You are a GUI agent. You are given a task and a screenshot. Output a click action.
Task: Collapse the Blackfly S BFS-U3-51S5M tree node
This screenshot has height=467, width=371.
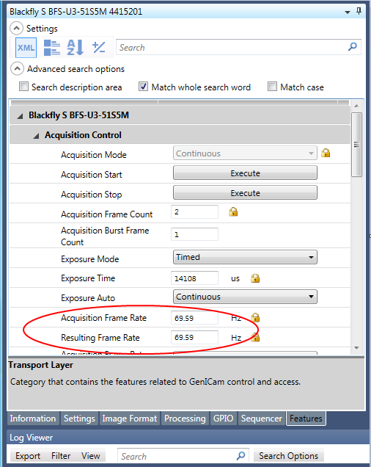[20, 116]
